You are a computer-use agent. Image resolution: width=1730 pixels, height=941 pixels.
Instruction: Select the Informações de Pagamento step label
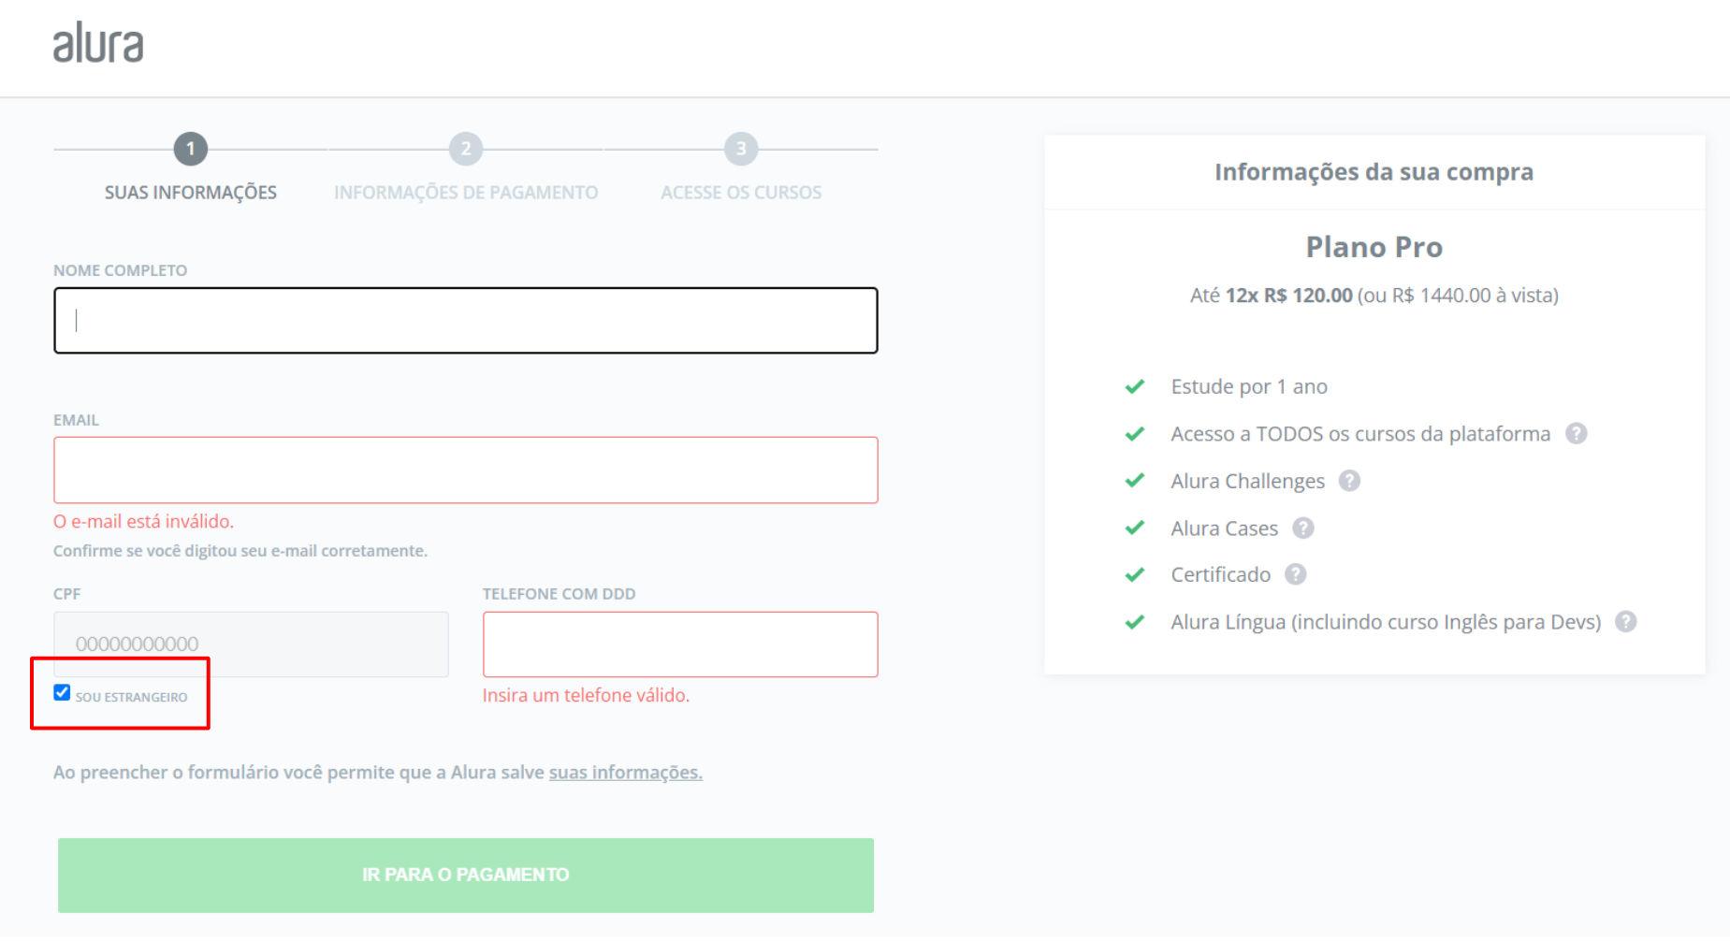point(465,193)
